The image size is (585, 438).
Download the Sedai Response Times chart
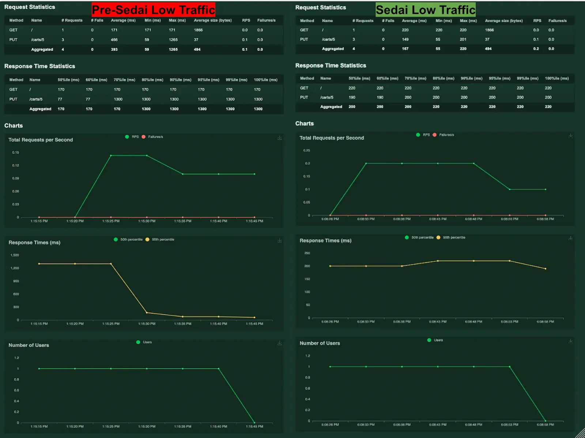click(x=570, y=239)
